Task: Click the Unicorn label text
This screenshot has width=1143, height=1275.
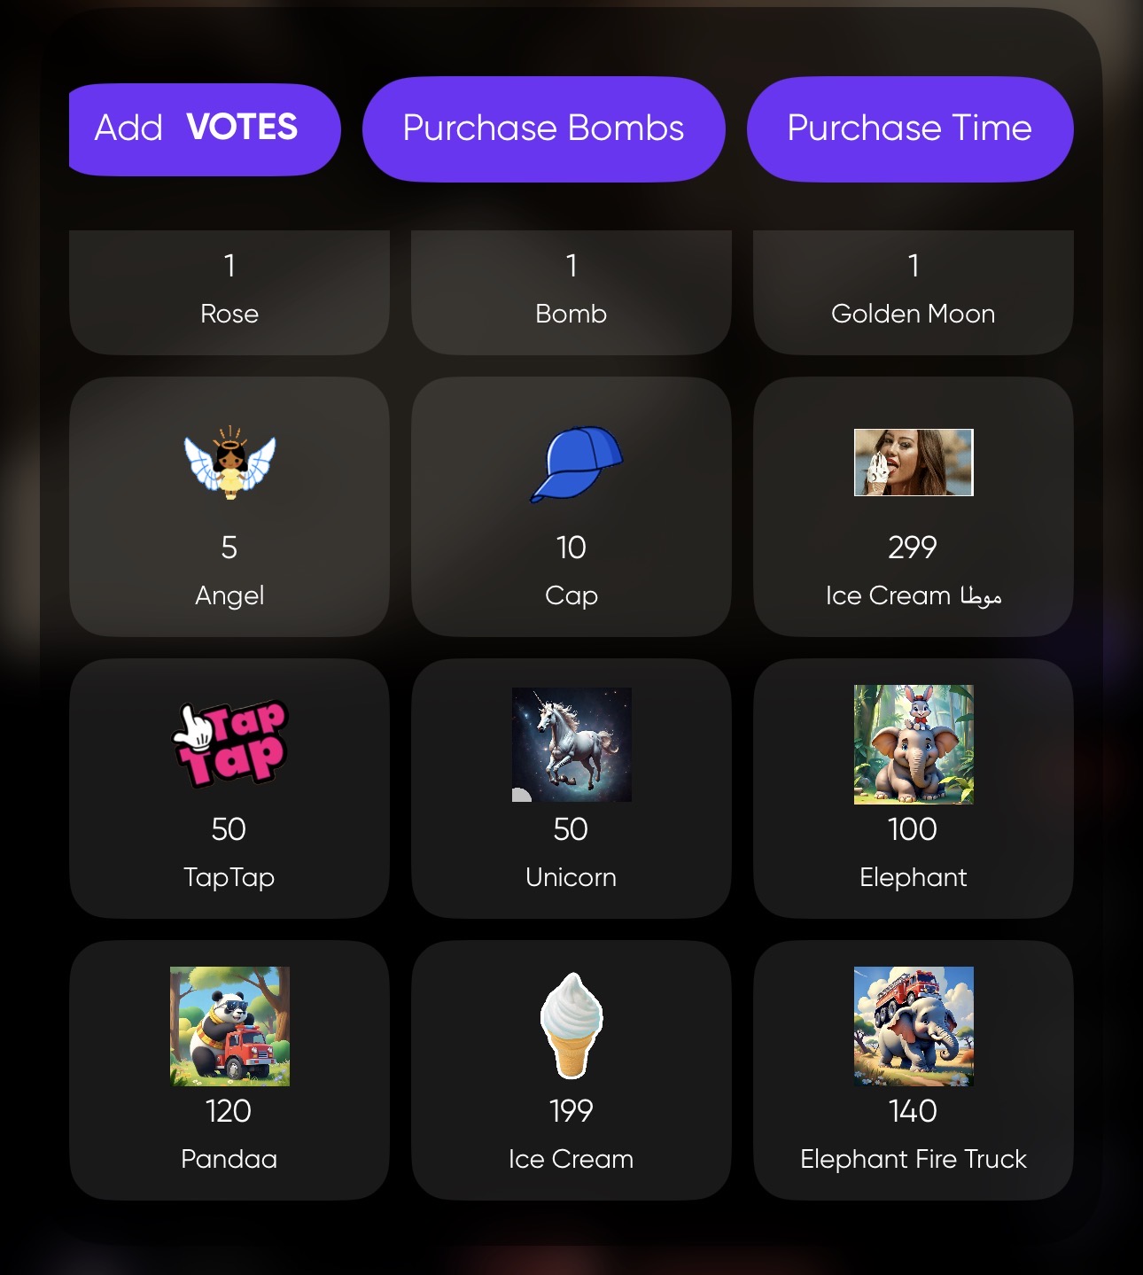Action: click(x=571, y=877)
